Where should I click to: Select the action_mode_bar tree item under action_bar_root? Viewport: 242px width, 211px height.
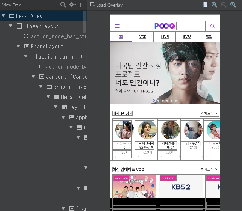click(66, 67)
